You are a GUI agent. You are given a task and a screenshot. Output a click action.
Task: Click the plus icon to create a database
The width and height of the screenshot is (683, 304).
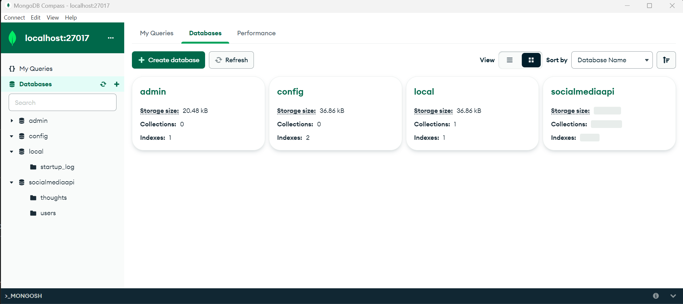pos(117,84)
